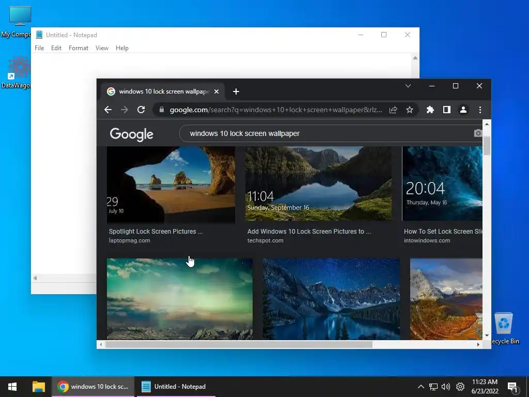Open Notepad Help menu
This screenshot has height=397, width=529.
point(122,48)
